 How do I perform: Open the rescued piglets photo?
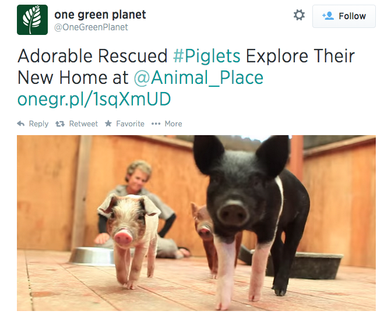click(196, 223)
